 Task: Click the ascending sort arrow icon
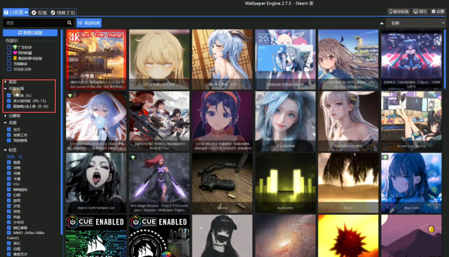click(x=382, y=23)
